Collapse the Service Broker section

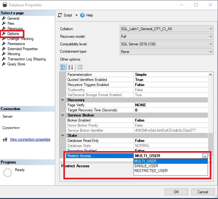pos(63,115)
